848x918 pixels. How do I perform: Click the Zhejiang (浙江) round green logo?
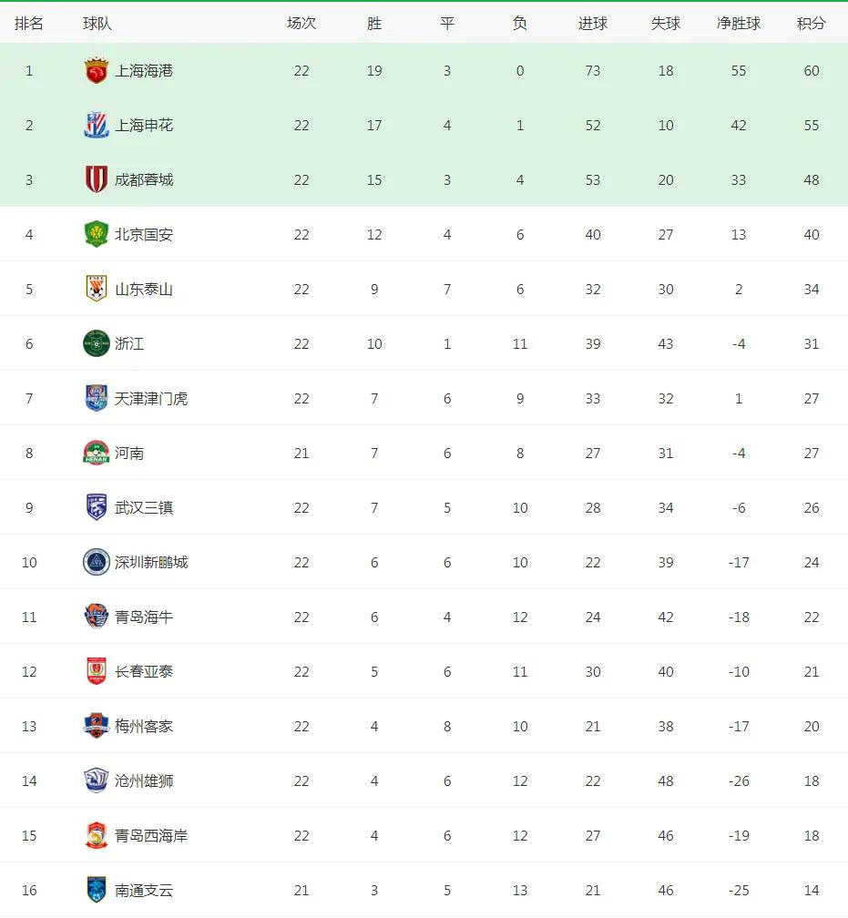pyautogui.click(x=96, y=344)
